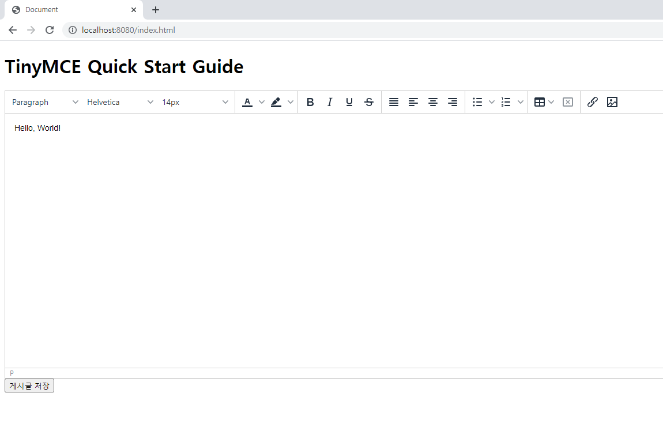The height and width of the screenshot is (423, 663).
Task: Click the delete table icon
Action: pyautogui.click(x=568, y=102)
